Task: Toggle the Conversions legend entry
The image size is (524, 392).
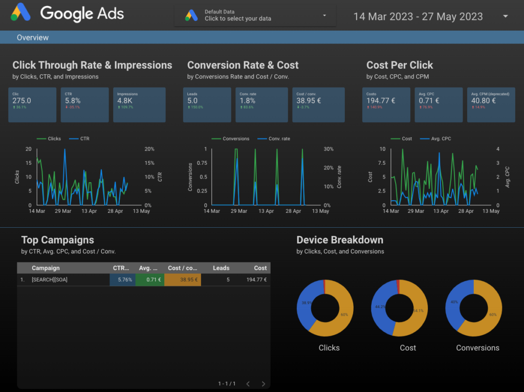Action: [230, 139]
